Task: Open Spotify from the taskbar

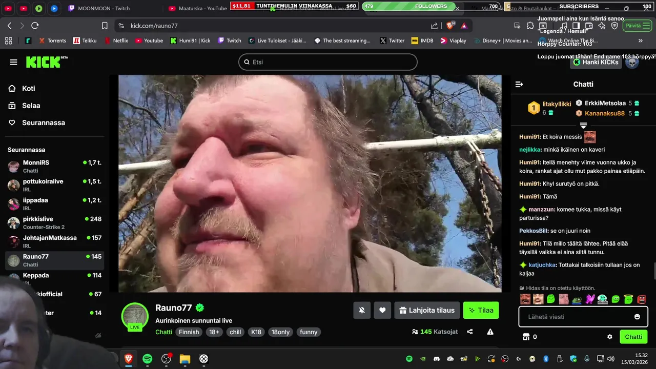Action: [x=148, y=359]
